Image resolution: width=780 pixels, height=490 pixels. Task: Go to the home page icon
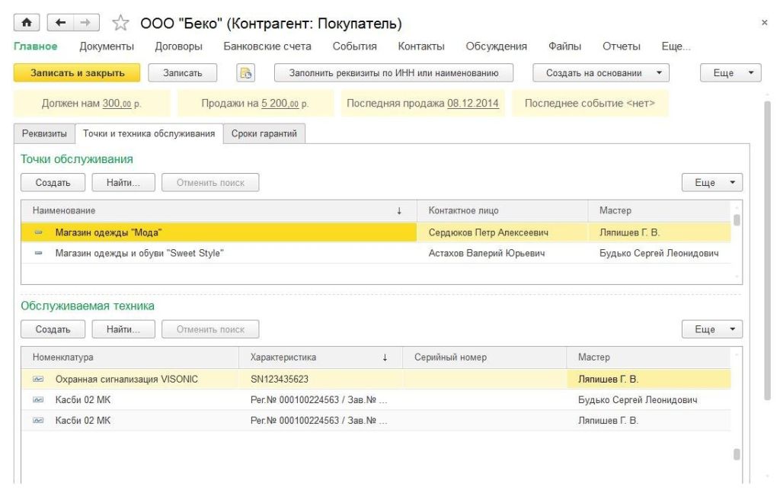[27, 22]
